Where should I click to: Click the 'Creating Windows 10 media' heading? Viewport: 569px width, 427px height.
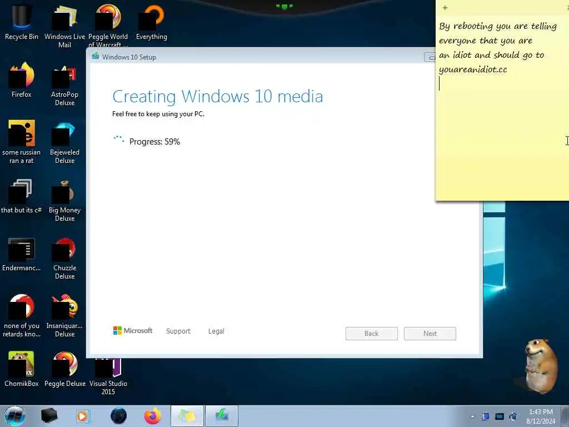[218, 97]
